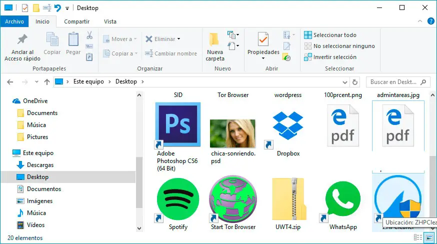Image resolution: width=437 pixels, height=244 pixels.
Task: Open Documentos in the navigation pane
Action: click(x=39, y=189)
